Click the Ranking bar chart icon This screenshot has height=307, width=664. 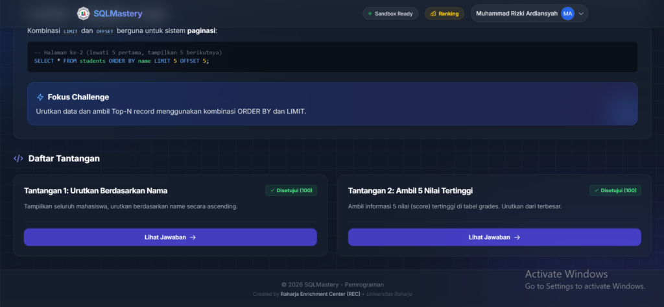(x=433, y=14)
